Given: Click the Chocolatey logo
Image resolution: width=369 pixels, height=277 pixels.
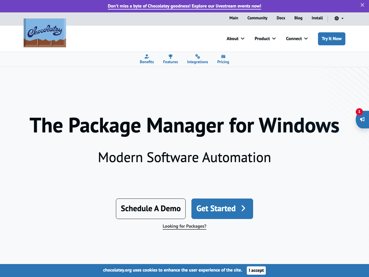Looking at the screenshot, I should (45, 33).
